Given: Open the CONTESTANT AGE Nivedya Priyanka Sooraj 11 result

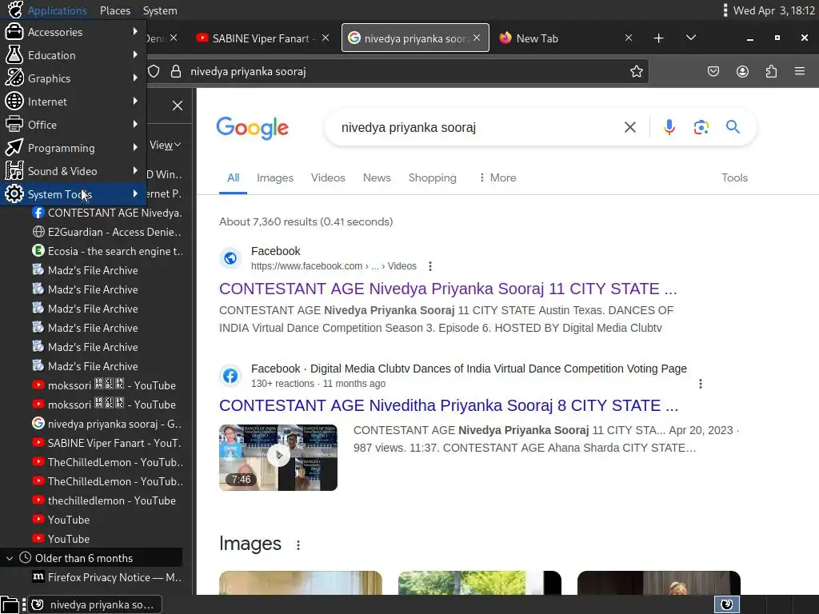Looking at the screenshot, I should 448,289.
